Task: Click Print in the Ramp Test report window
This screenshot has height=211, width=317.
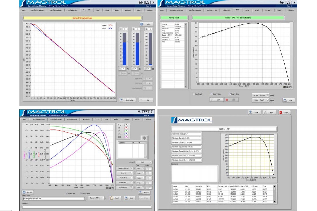Action: 270,112
